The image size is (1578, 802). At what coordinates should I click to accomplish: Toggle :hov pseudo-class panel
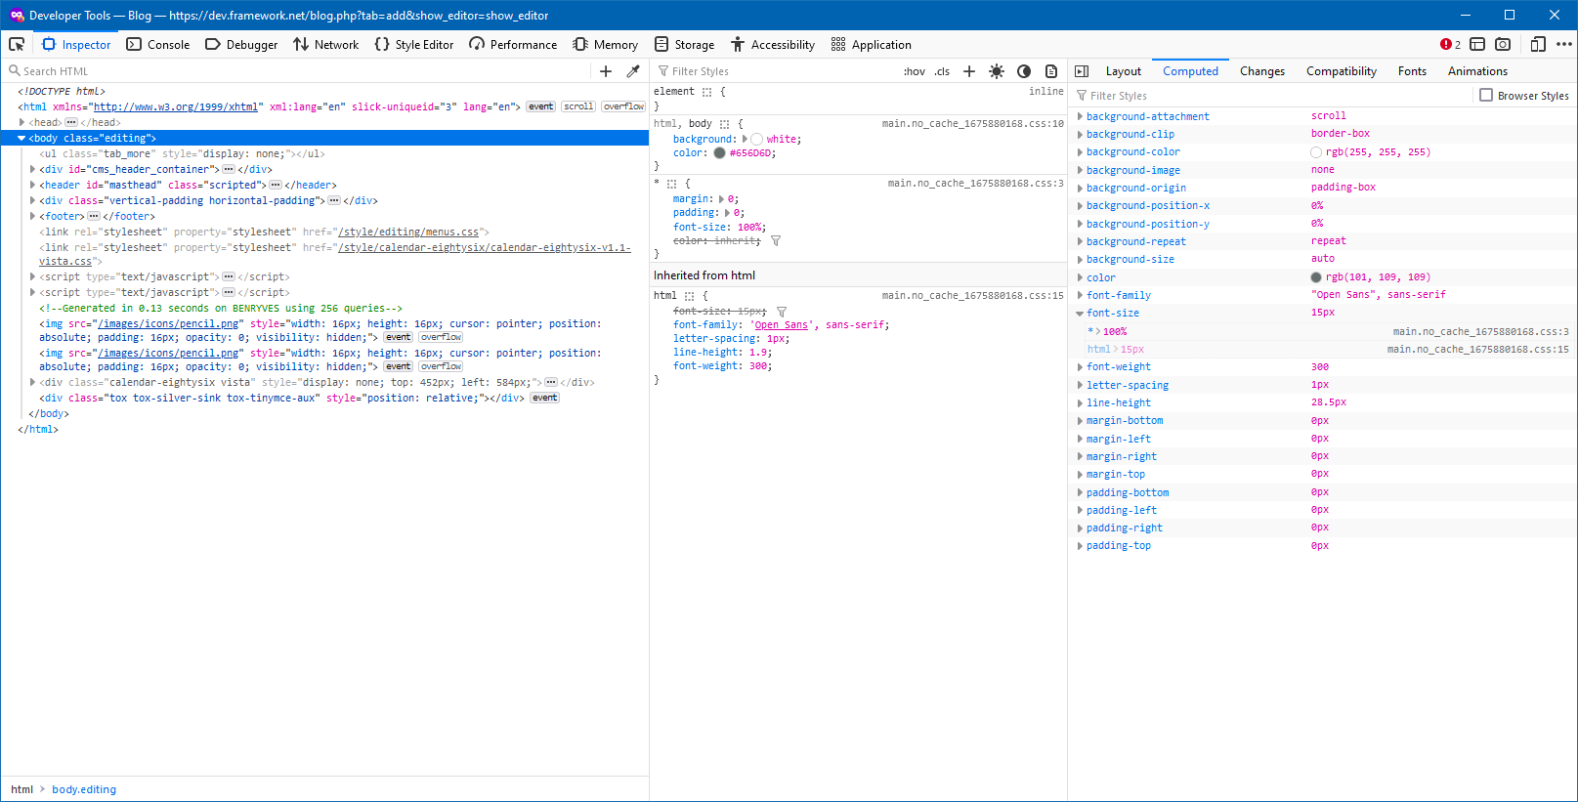tap(915, 71)
